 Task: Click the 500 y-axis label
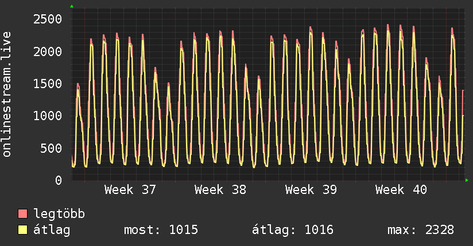coord(51,148)
